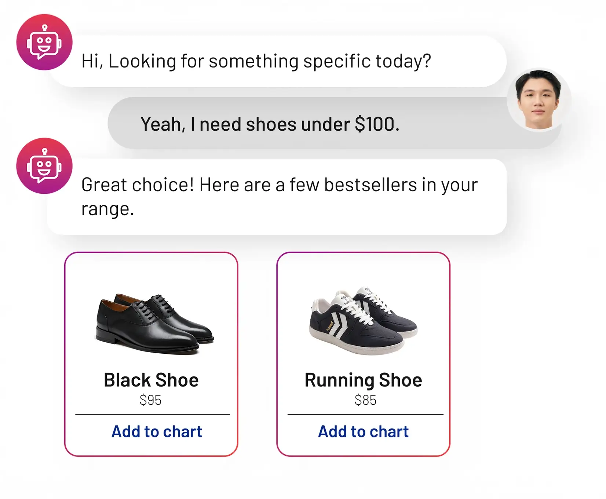
Task: Click the chatbot avatar beside the greeting message
Action: [x=44, y=42]
